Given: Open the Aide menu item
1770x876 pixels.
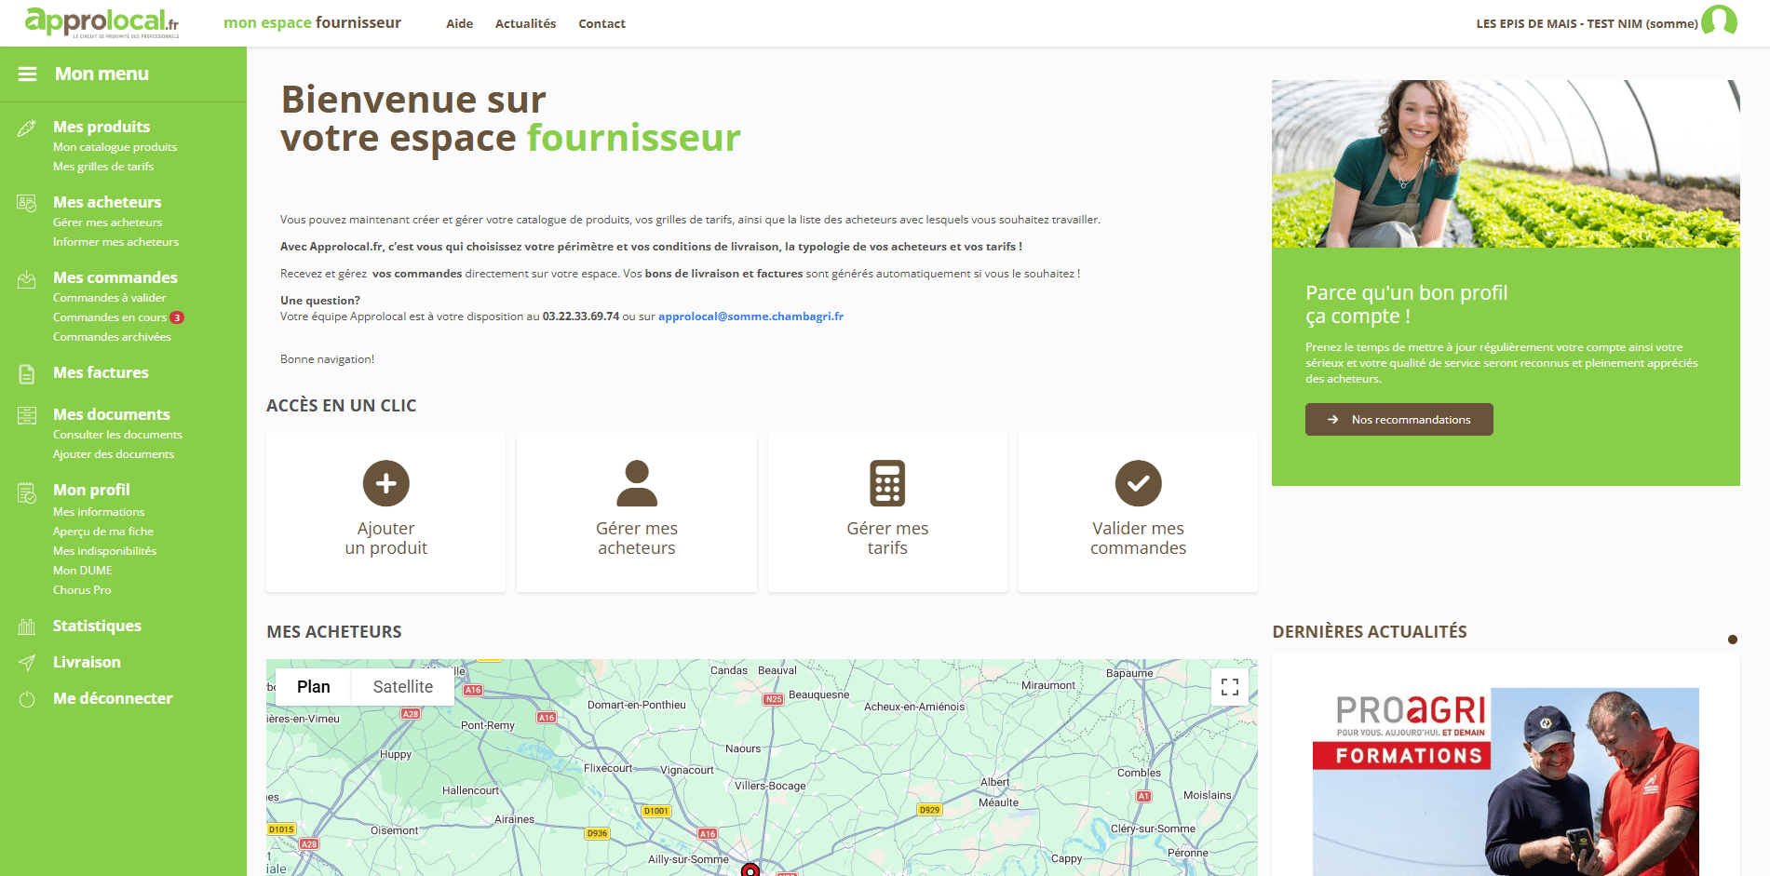Looking at the screenshot, I should (459, 23).
